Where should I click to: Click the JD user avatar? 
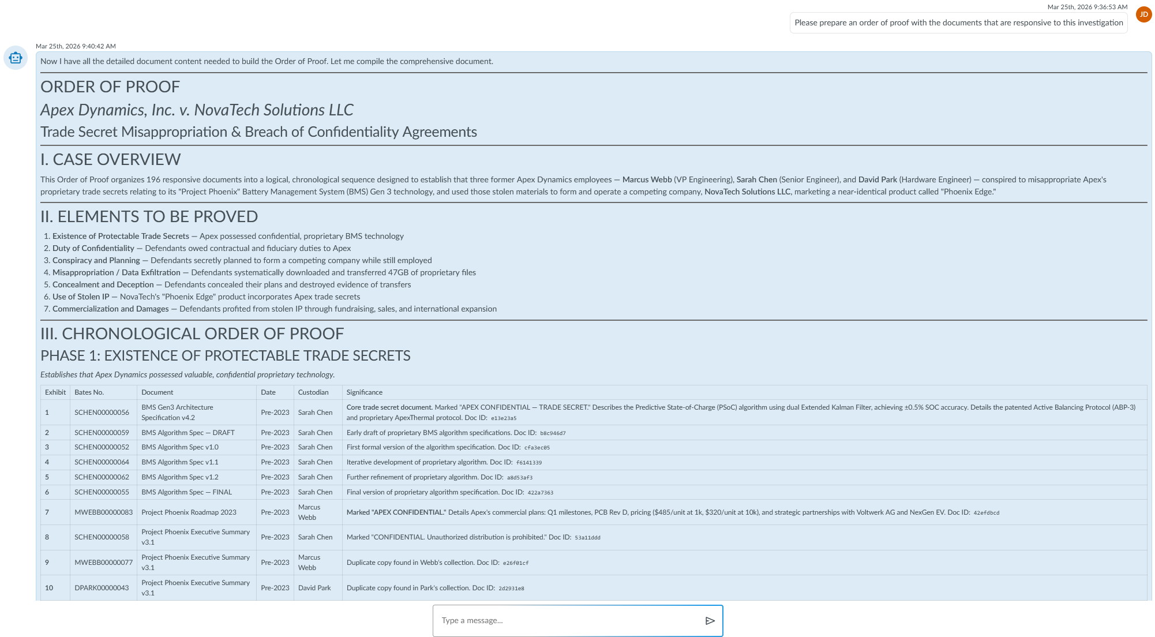(1143, 14)
